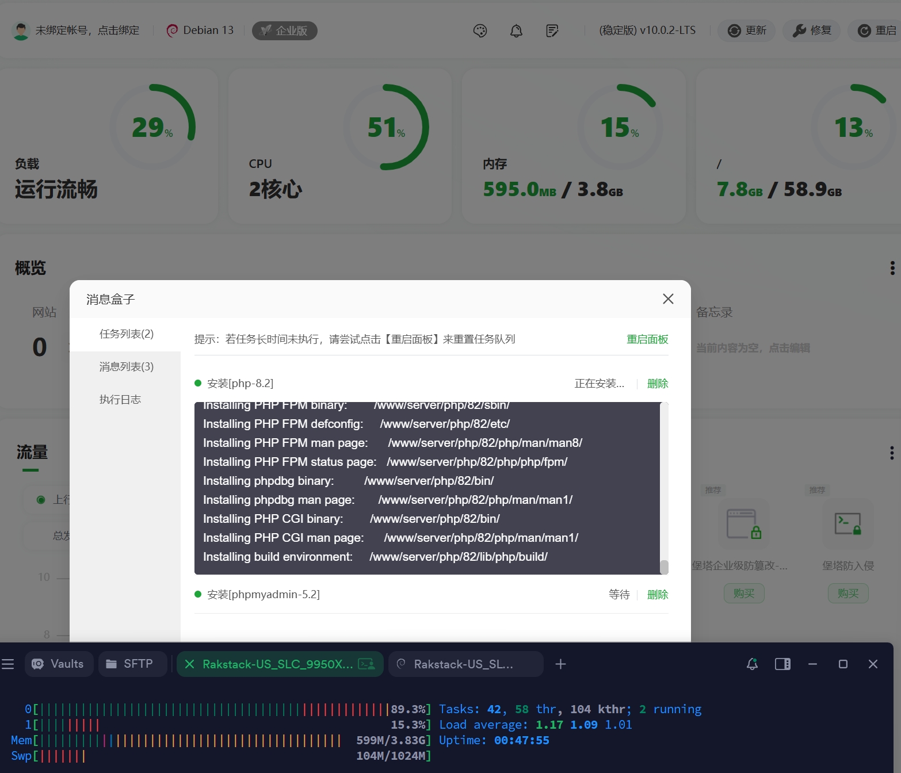Image resolution: width=901 pixels, height=773 pixels.
Task: Click the CPU 51% gauge
Action: 386,127
